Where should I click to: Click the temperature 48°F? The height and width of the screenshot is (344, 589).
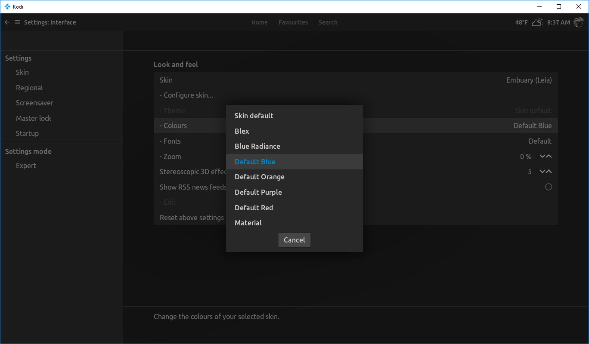click(521, 22)
